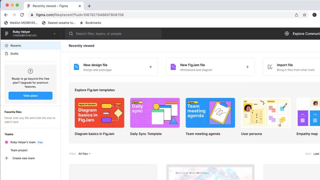Image resolution: width=320 pixels, height=180 pixels.
Task: Open the Filter All files dropdown
Action: click(84, 154)
